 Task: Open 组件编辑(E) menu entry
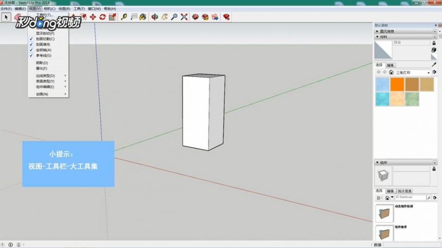click(x=48, y=87)
